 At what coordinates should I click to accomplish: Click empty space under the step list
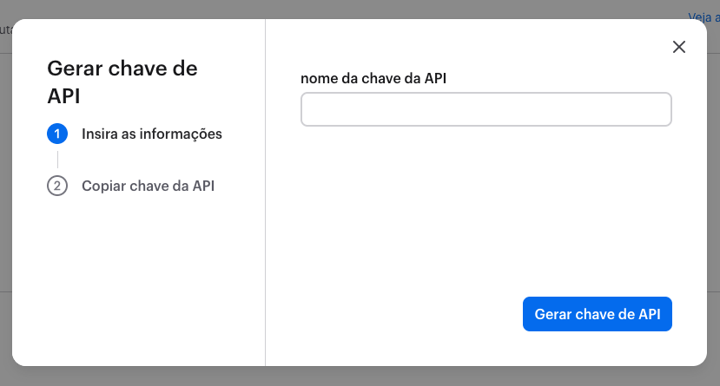click(139, 278)
